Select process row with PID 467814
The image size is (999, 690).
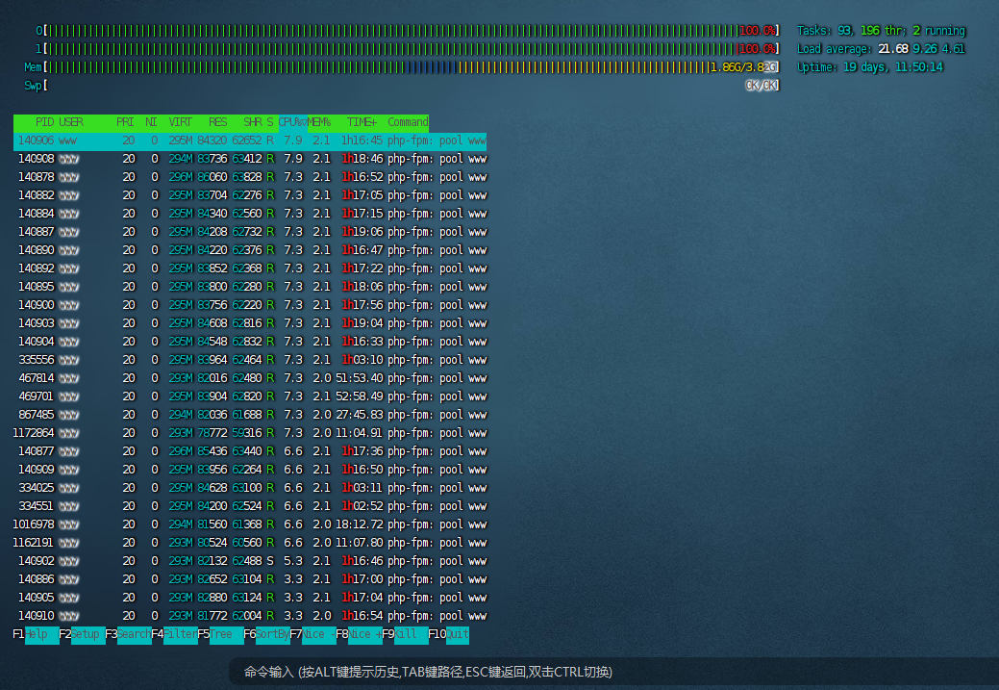250,379
